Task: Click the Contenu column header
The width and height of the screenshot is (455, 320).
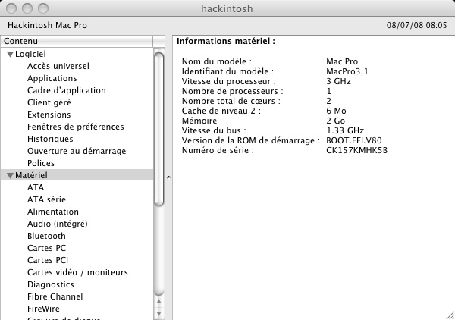Action: click(77, 41)
